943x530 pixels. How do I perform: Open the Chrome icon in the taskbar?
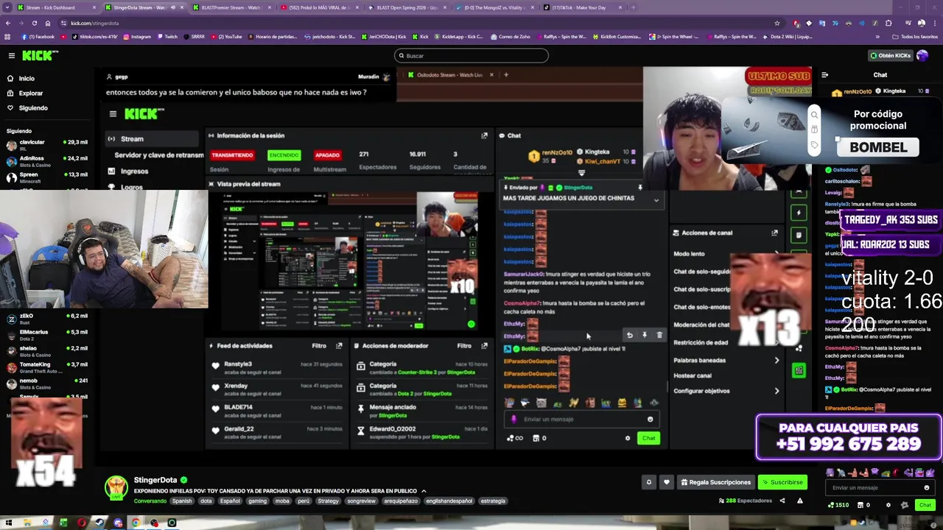[x=136, y=523]
